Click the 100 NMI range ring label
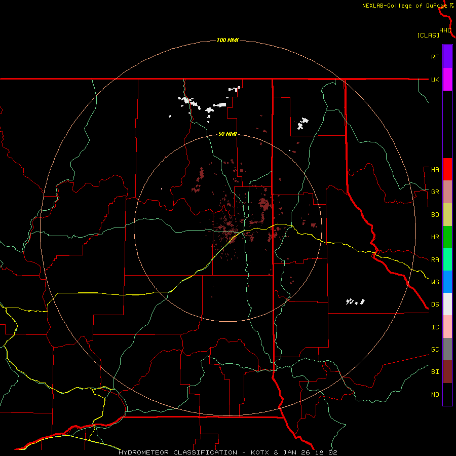Viewport: 456px width, 456px height. coord(227,40)
